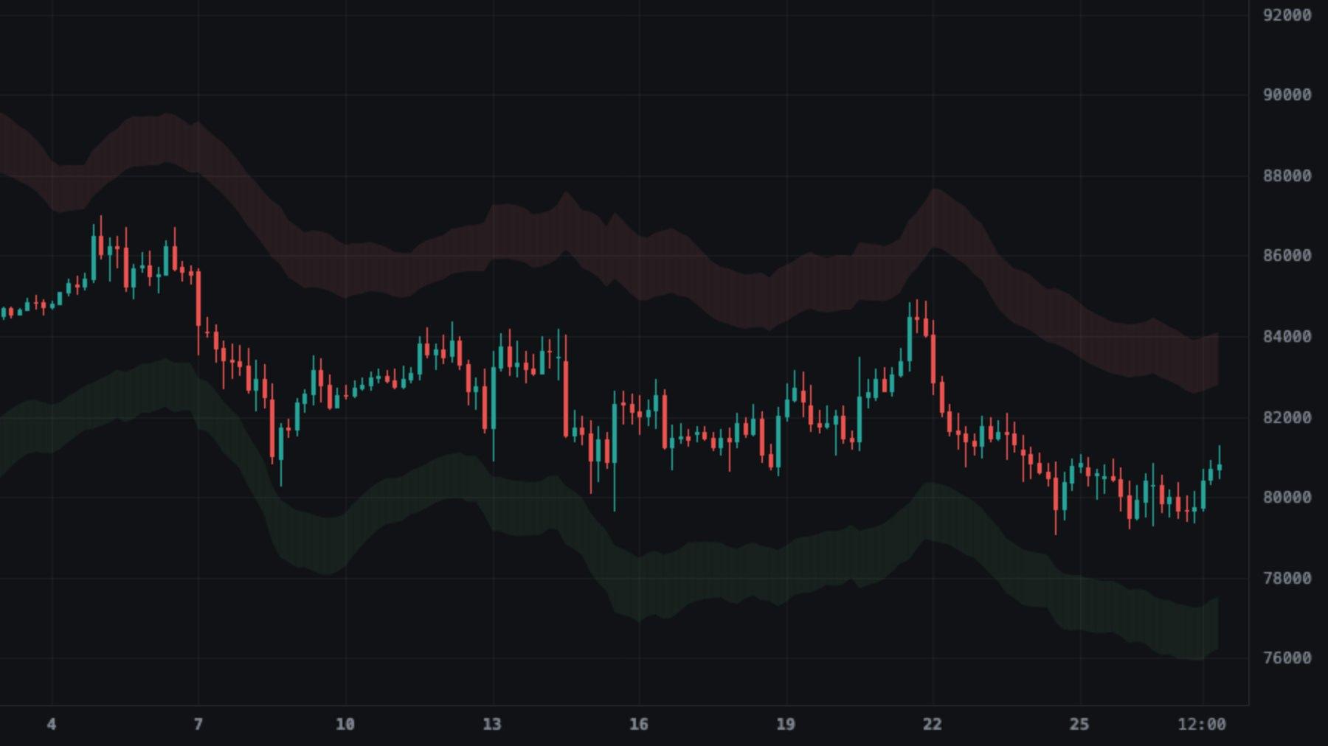This screenshot has height=746, width=1328.
Task: Click date label 4 on the time axis
Action: [51, 725]
